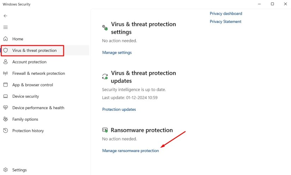
Task: Click the Settings gear icon
Action: coord(5,170)
